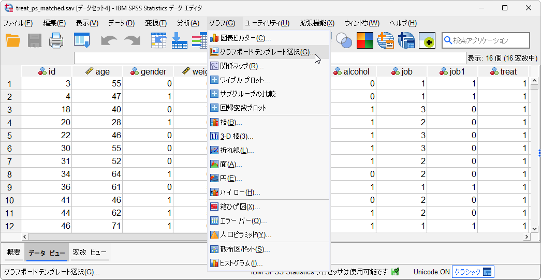
Task: Click the 表示: 16 個 (16 変数中) label
Action: [502, 58]
